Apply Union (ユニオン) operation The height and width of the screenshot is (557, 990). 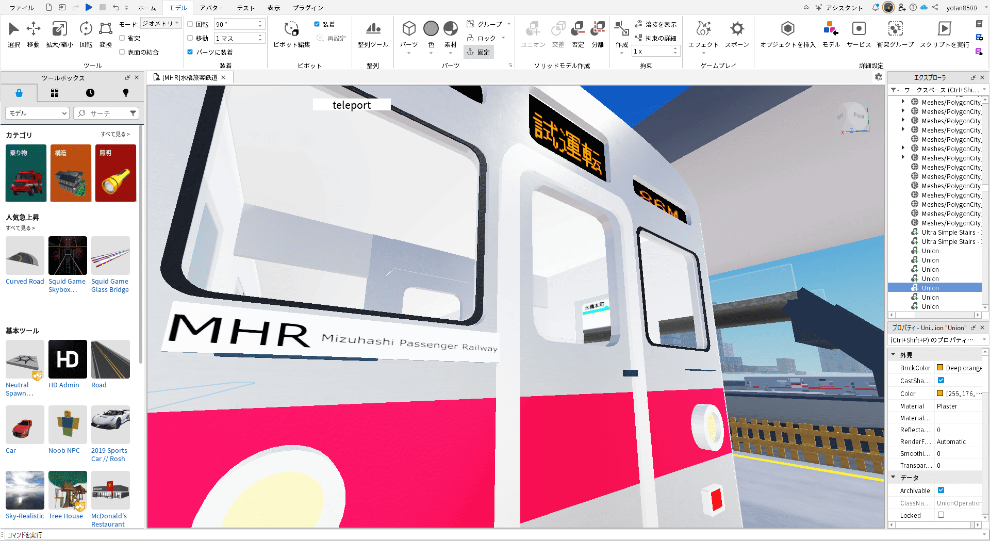533,34
